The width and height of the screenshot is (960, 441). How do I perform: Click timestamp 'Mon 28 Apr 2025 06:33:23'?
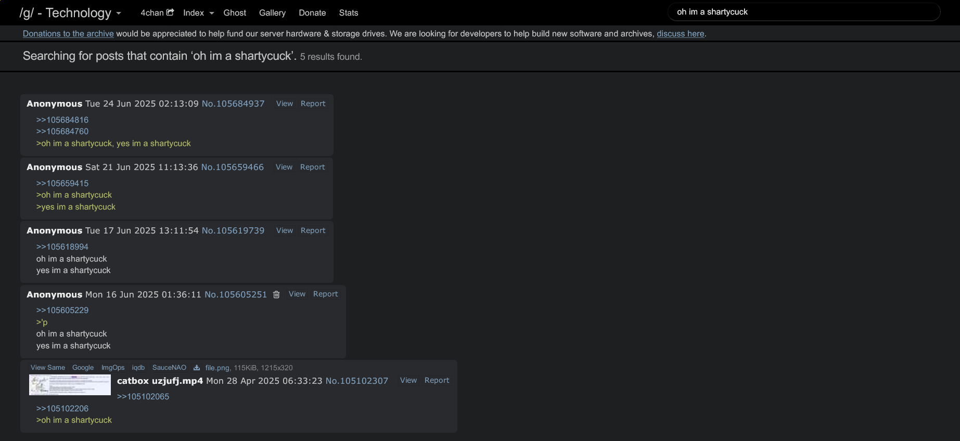coord(264,381)
